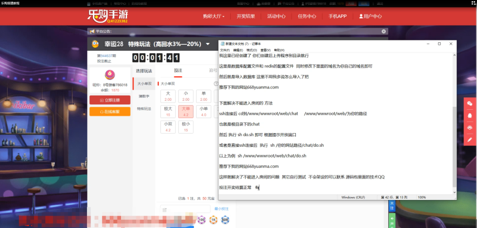477x228 pixels.
Task: Open 任务中心 in navigation bar
Action: coord(307,17)
